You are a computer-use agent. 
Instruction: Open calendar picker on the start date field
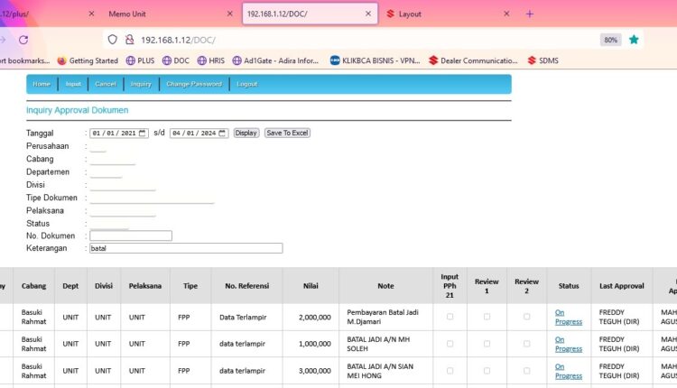tap(143, 133)
